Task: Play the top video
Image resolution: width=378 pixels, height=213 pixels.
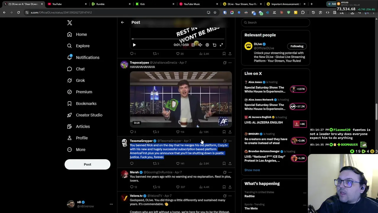Action: (x=134, y=45)
